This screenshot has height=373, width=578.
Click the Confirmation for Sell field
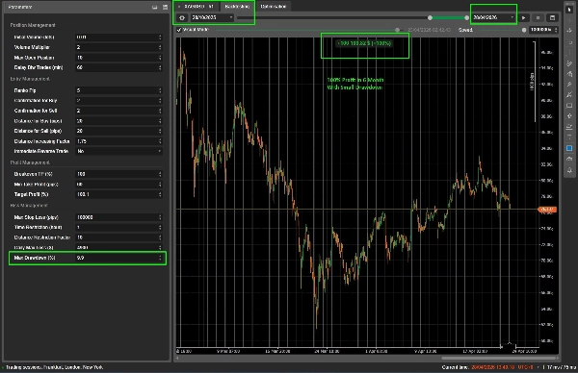(x=118, y=111)
